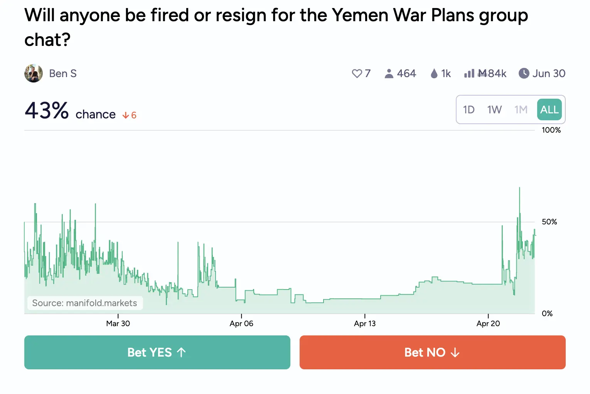The width and height of the screenshot is (590, 394).
Task: Select the 1D time range
Action: pos(469,110)
